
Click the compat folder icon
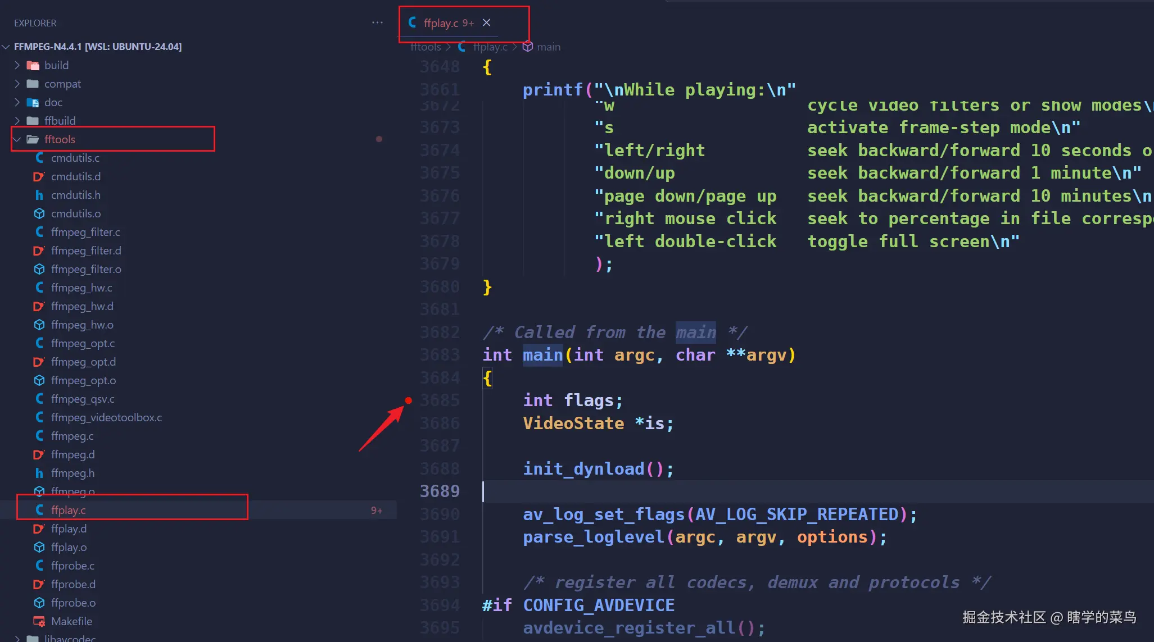pos(33,84)
